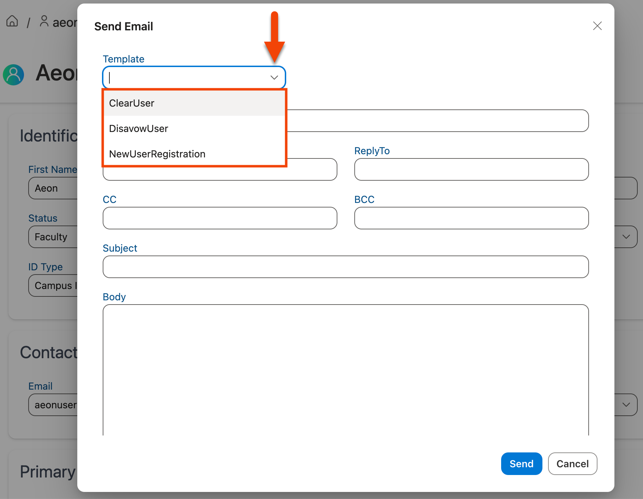This screenshot has width=643, height=499.
Task: Click the teal Aeon profile avatar
Action: 13,75
